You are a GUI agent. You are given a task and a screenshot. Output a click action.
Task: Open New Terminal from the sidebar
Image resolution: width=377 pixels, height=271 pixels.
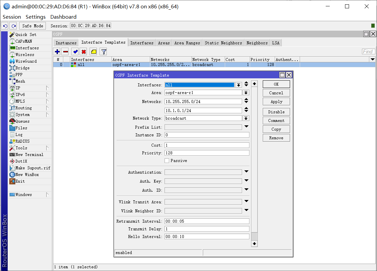(30, 155)
